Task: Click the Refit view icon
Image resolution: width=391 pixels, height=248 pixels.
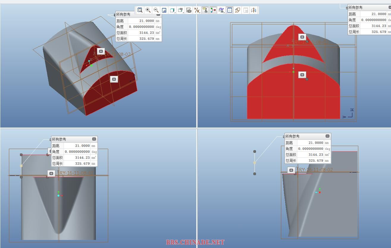Action: (x=140, y=10)
